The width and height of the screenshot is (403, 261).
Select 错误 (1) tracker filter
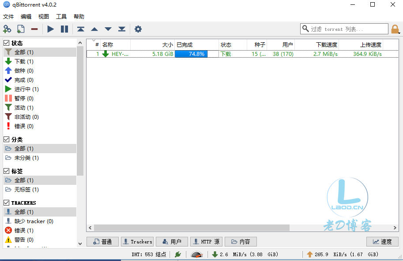[40, 231]
